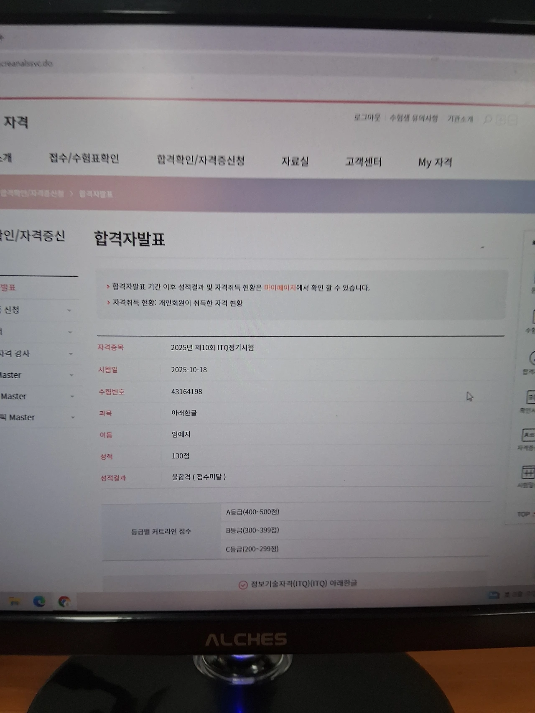535x713 pixels.
Task: Click the 정보기술자격(ITQ)(ITQ) 아래한글 heading
Action: click(304, 583)
